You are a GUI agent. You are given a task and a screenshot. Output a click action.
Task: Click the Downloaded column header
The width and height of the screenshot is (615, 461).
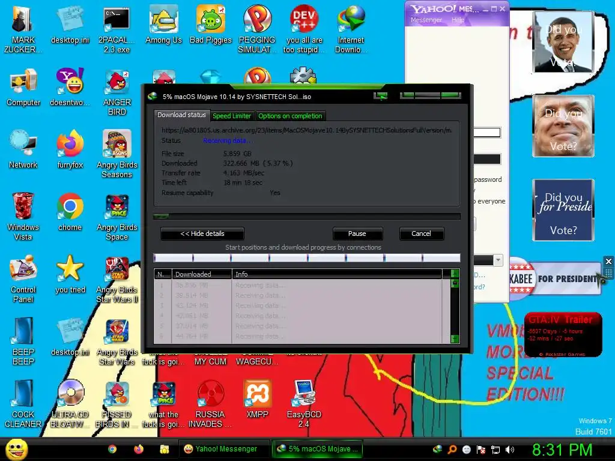click(x=202, y=274)
